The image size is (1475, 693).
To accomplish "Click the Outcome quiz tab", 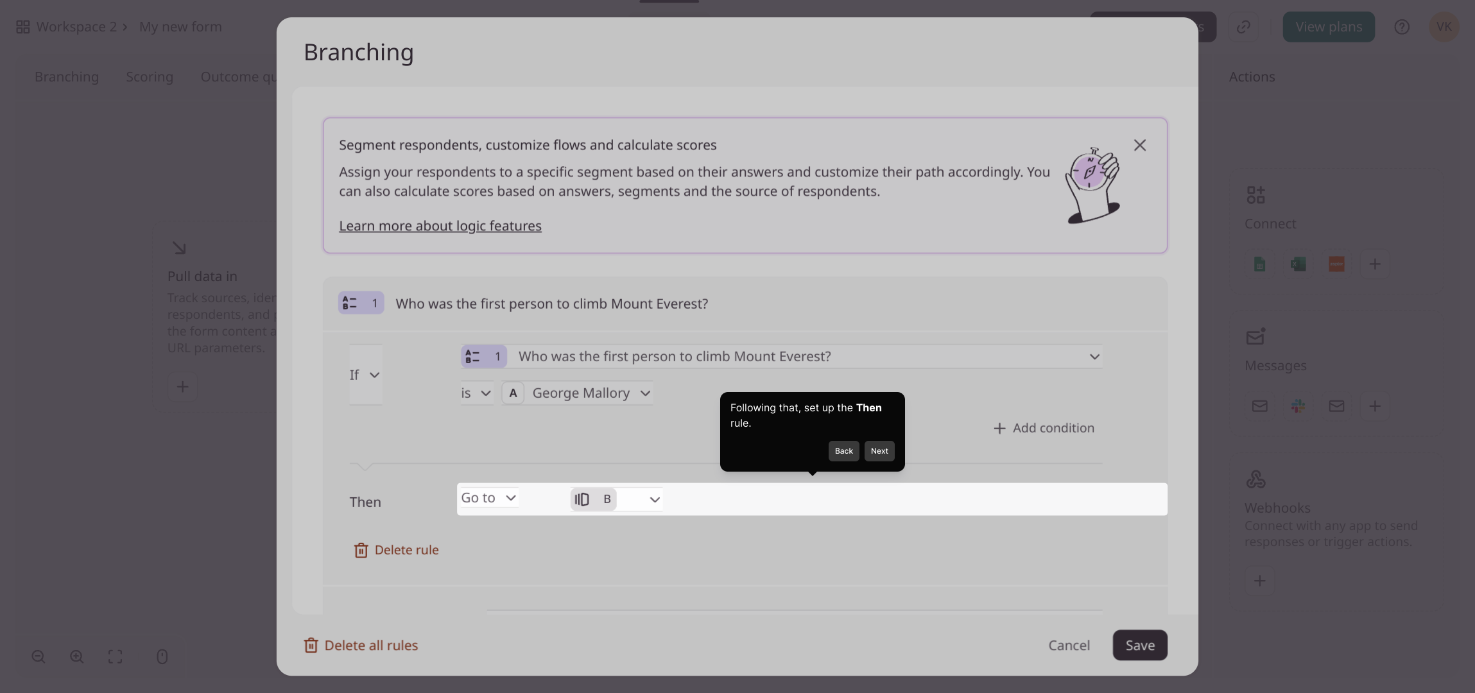I will point(238,77).
